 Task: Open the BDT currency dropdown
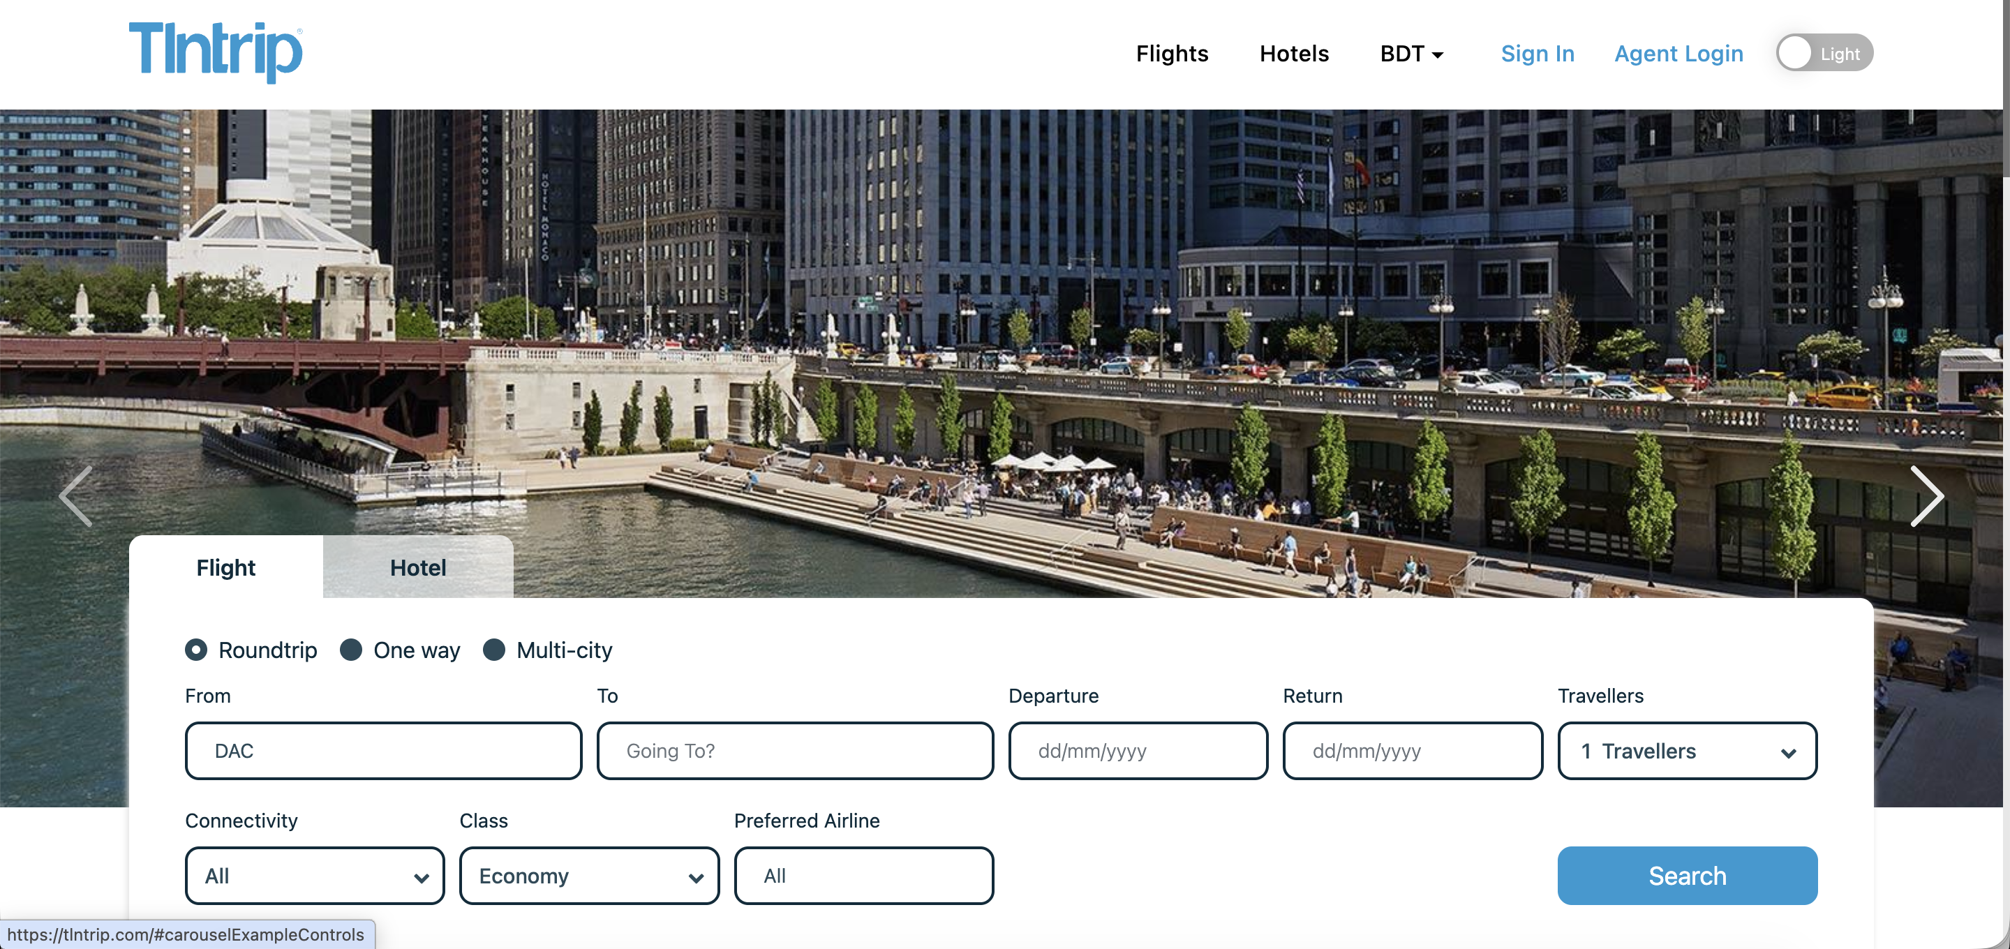click(x=1410, y=53)
